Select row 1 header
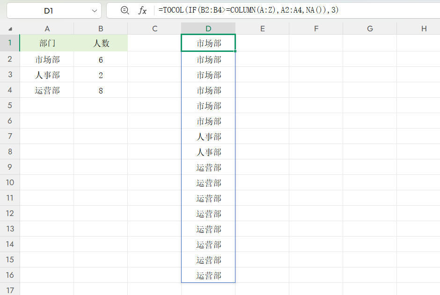This screenshot has height=295, width=440. click(10, 44)
